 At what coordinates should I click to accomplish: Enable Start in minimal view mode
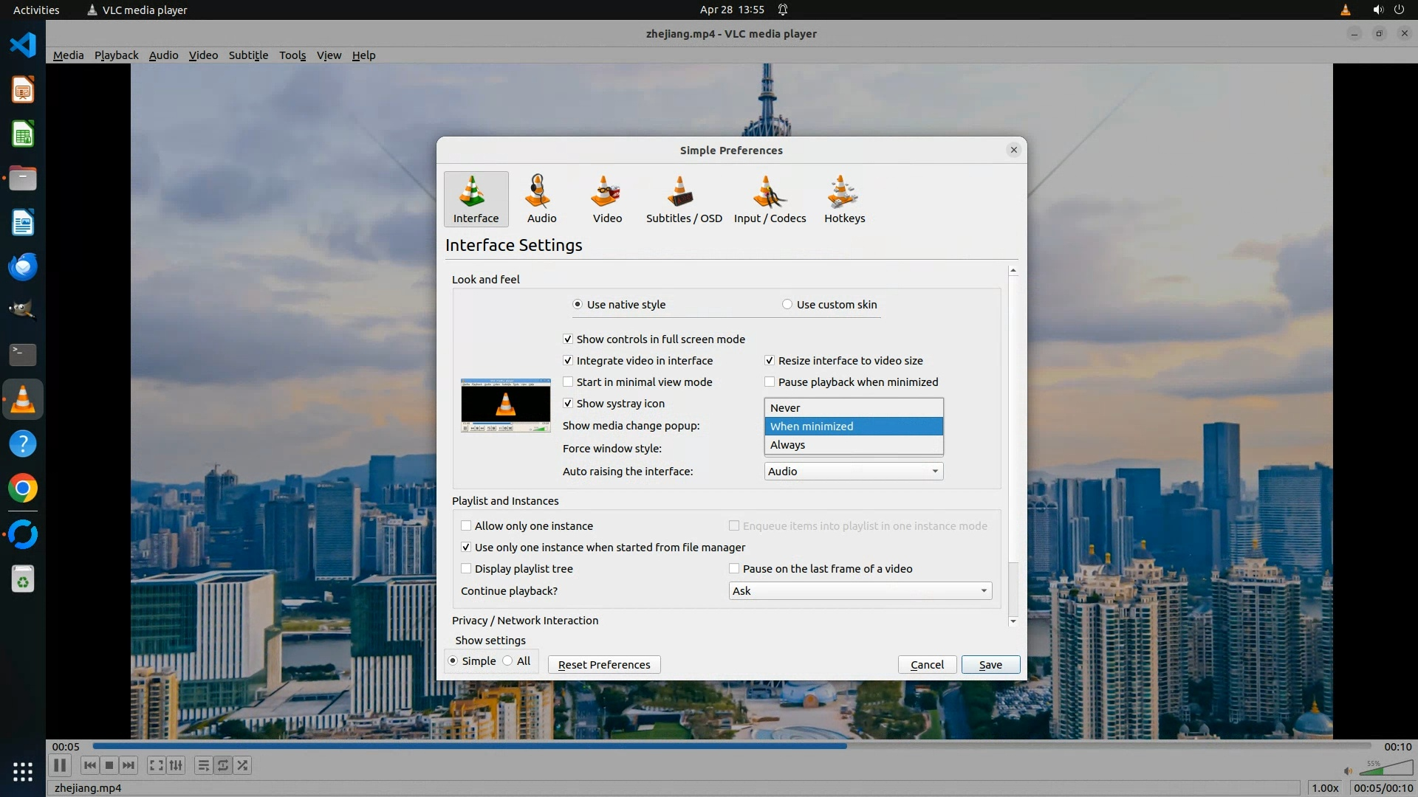[568, 382]
